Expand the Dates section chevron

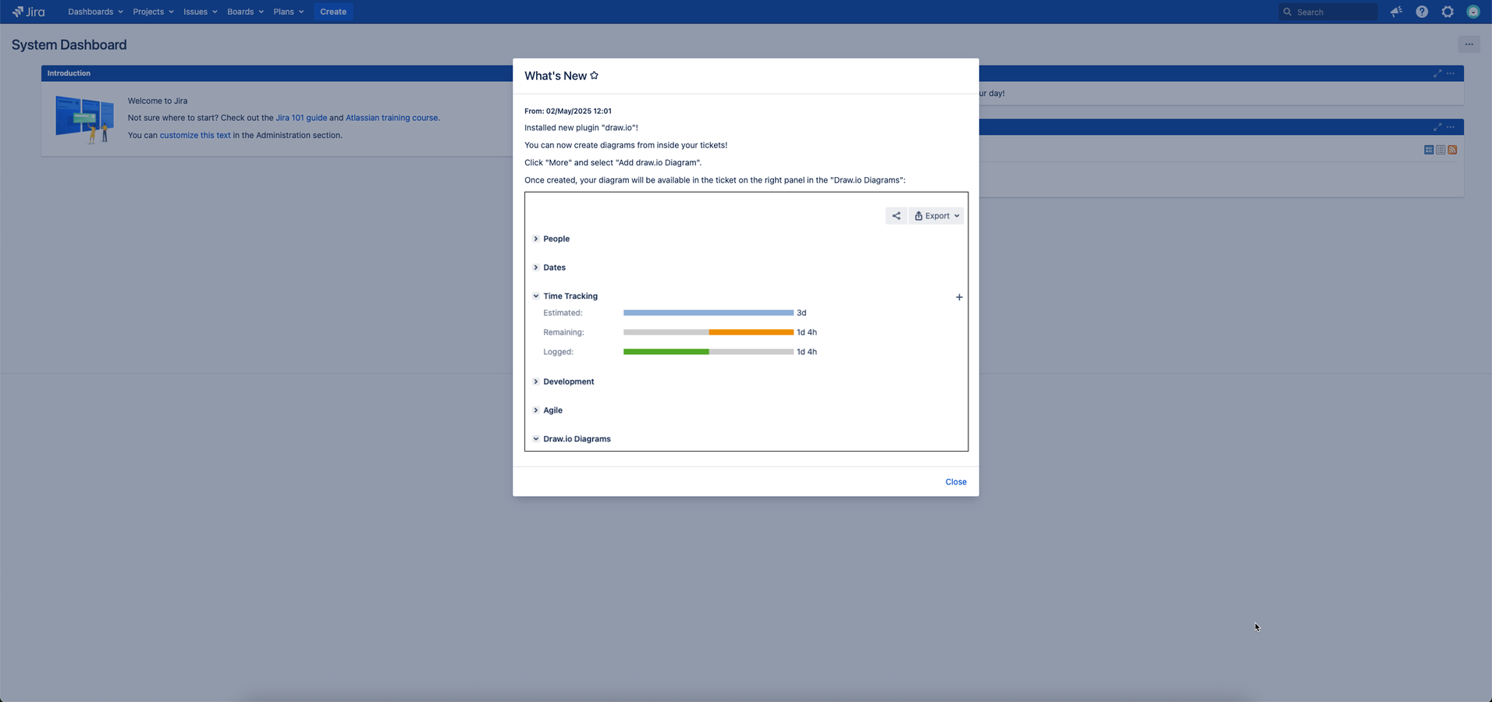(x=536, y=268)
